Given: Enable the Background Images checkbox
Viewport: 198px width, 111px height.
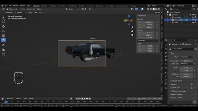Looking at the screenshot, I should coord(172,91).
